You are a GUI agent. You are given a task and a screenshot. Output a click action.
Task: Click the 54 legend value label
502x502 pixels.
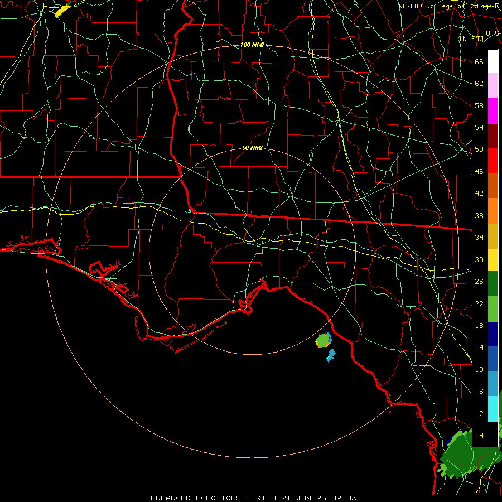click(479, 127)
